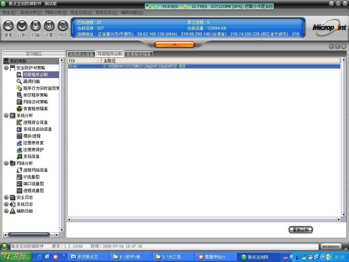The width and height of the screenshot is (349, 262).
Task: Expand the 辅助功能 tree node
Action: 6,211
